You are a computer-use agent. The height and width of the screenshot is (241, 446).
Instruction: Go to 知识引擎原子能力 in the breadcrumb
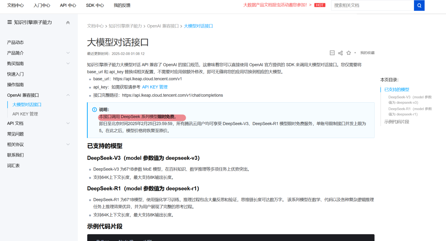pyautogui.click(x=125, y=26)
